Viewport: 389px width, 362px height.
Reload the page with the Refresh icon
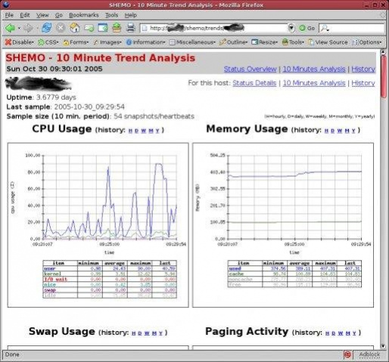pos(47,28)
